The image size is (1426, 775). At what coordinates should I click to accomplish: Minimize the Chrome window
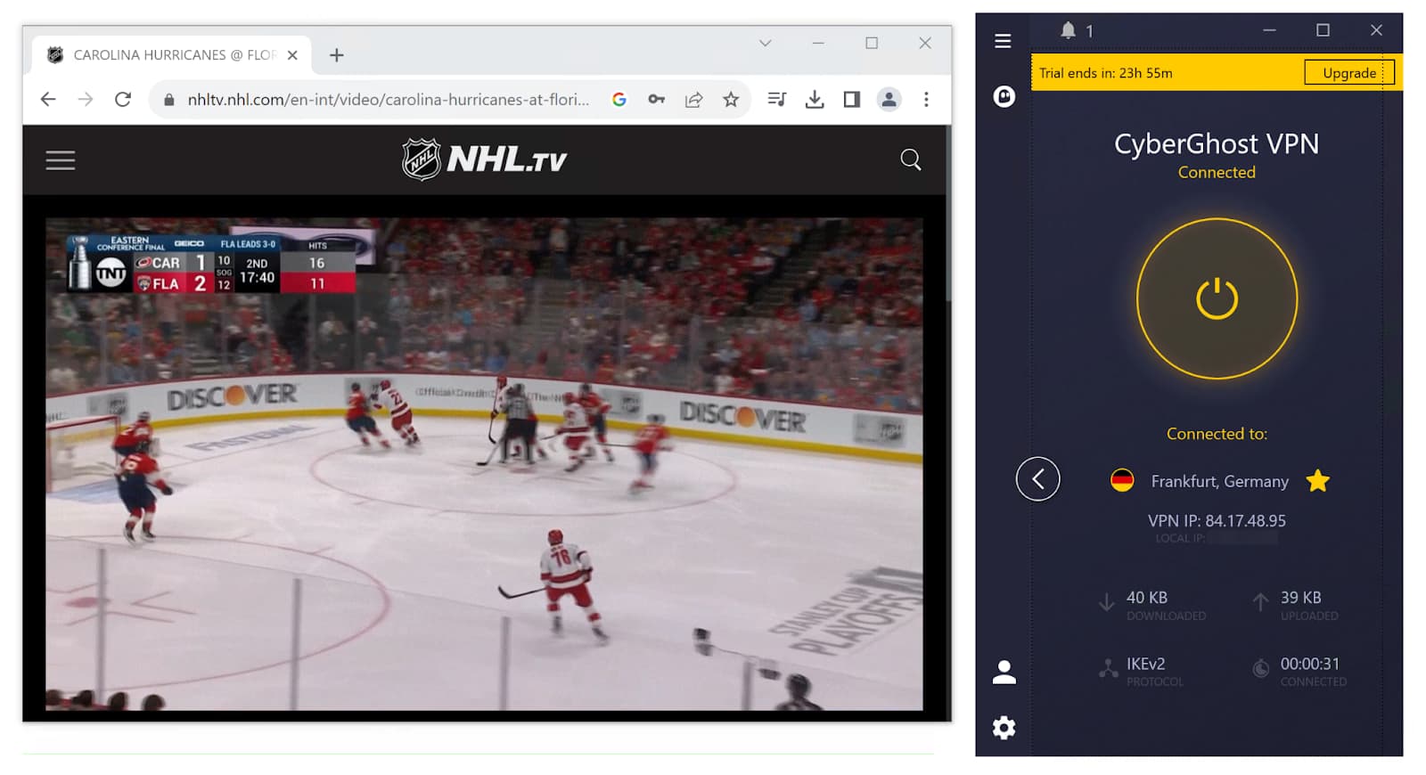818,43
